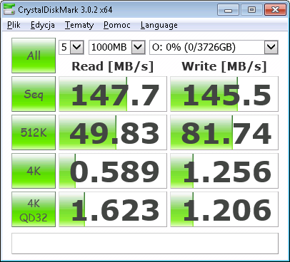Click the Seq write result 145.5
290x262 pixels.
(224, 94)
